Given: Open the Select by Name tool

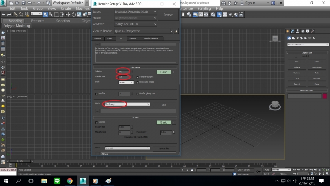Looking at the screenshot, I should pyautogui.click(x=51, y=14).
